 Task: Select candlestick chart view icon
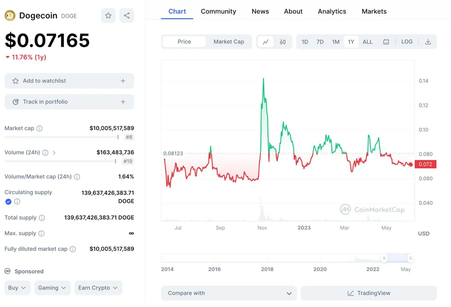283,42
